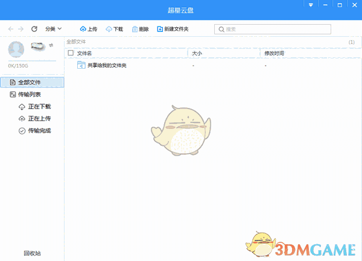362x261 pixels.
Task: Minimize the 超星云盘 window
Action: (x=325, y=5)
